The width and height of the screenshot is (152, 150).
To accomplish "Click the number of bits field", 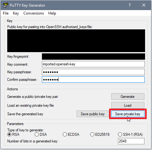I will (x=131, y=141).
